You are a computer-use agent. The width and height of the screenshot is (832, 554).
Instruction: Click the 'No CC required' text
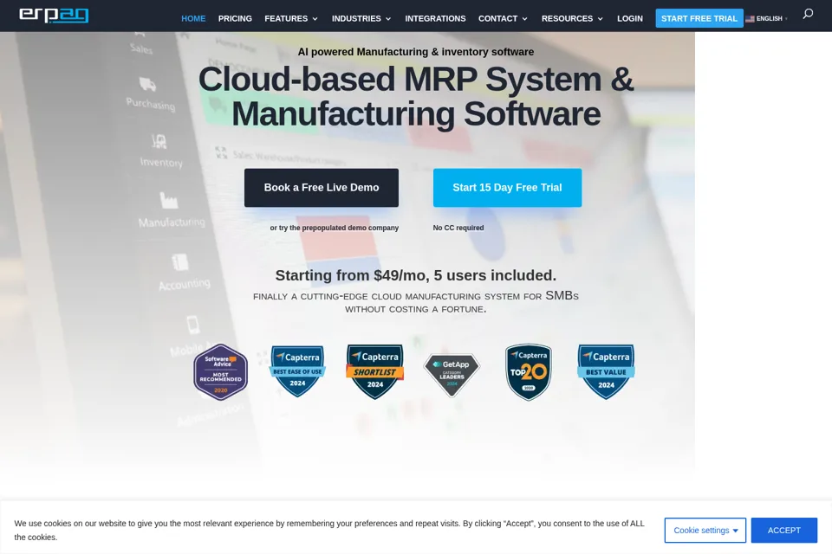pyautogui.click(x=458, y=228)
